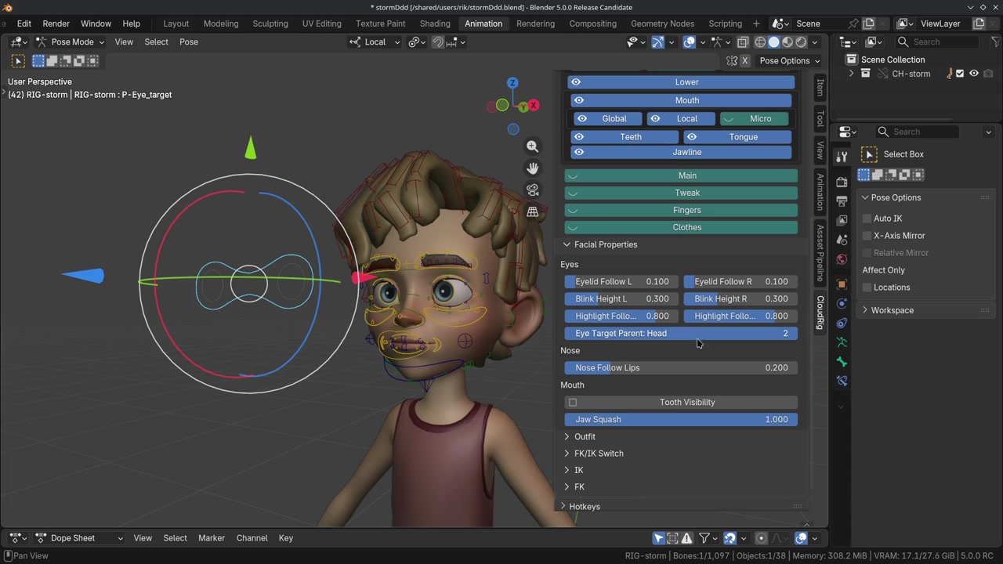Click the Fingers layer button

pos(686,210)
